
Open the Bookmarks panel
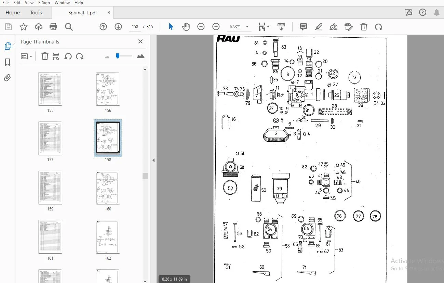pos(8,62)
